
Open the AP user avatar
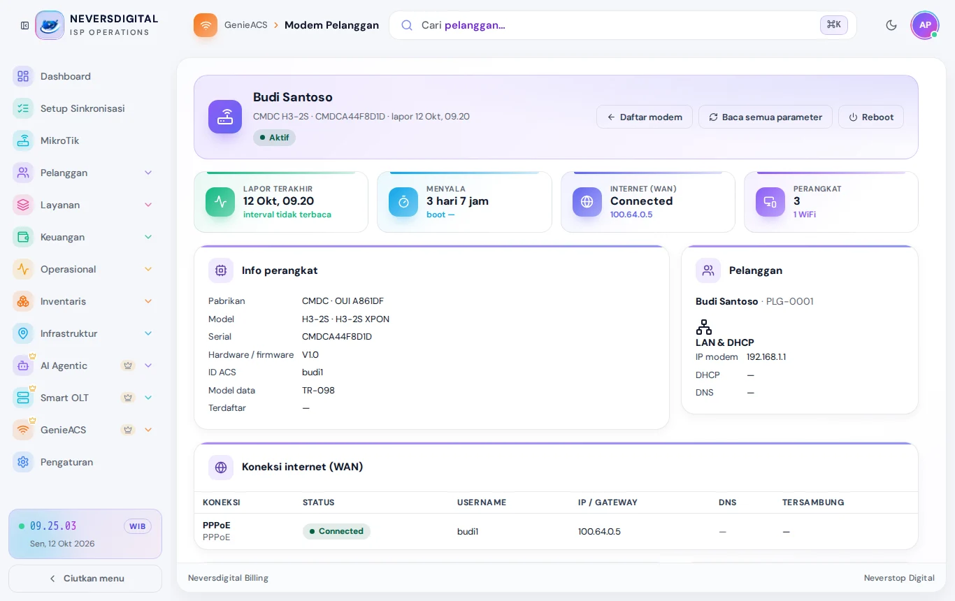[925, 25]
